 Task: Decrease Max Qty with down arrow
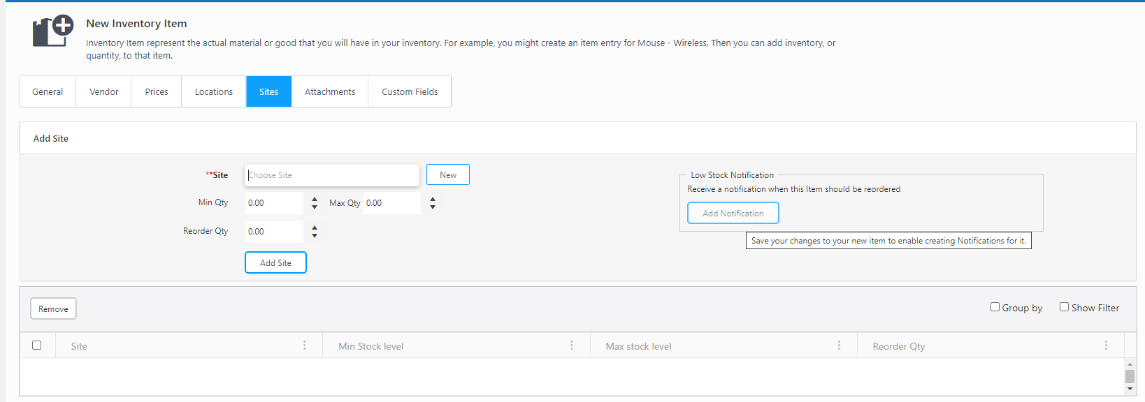(433, 207)
